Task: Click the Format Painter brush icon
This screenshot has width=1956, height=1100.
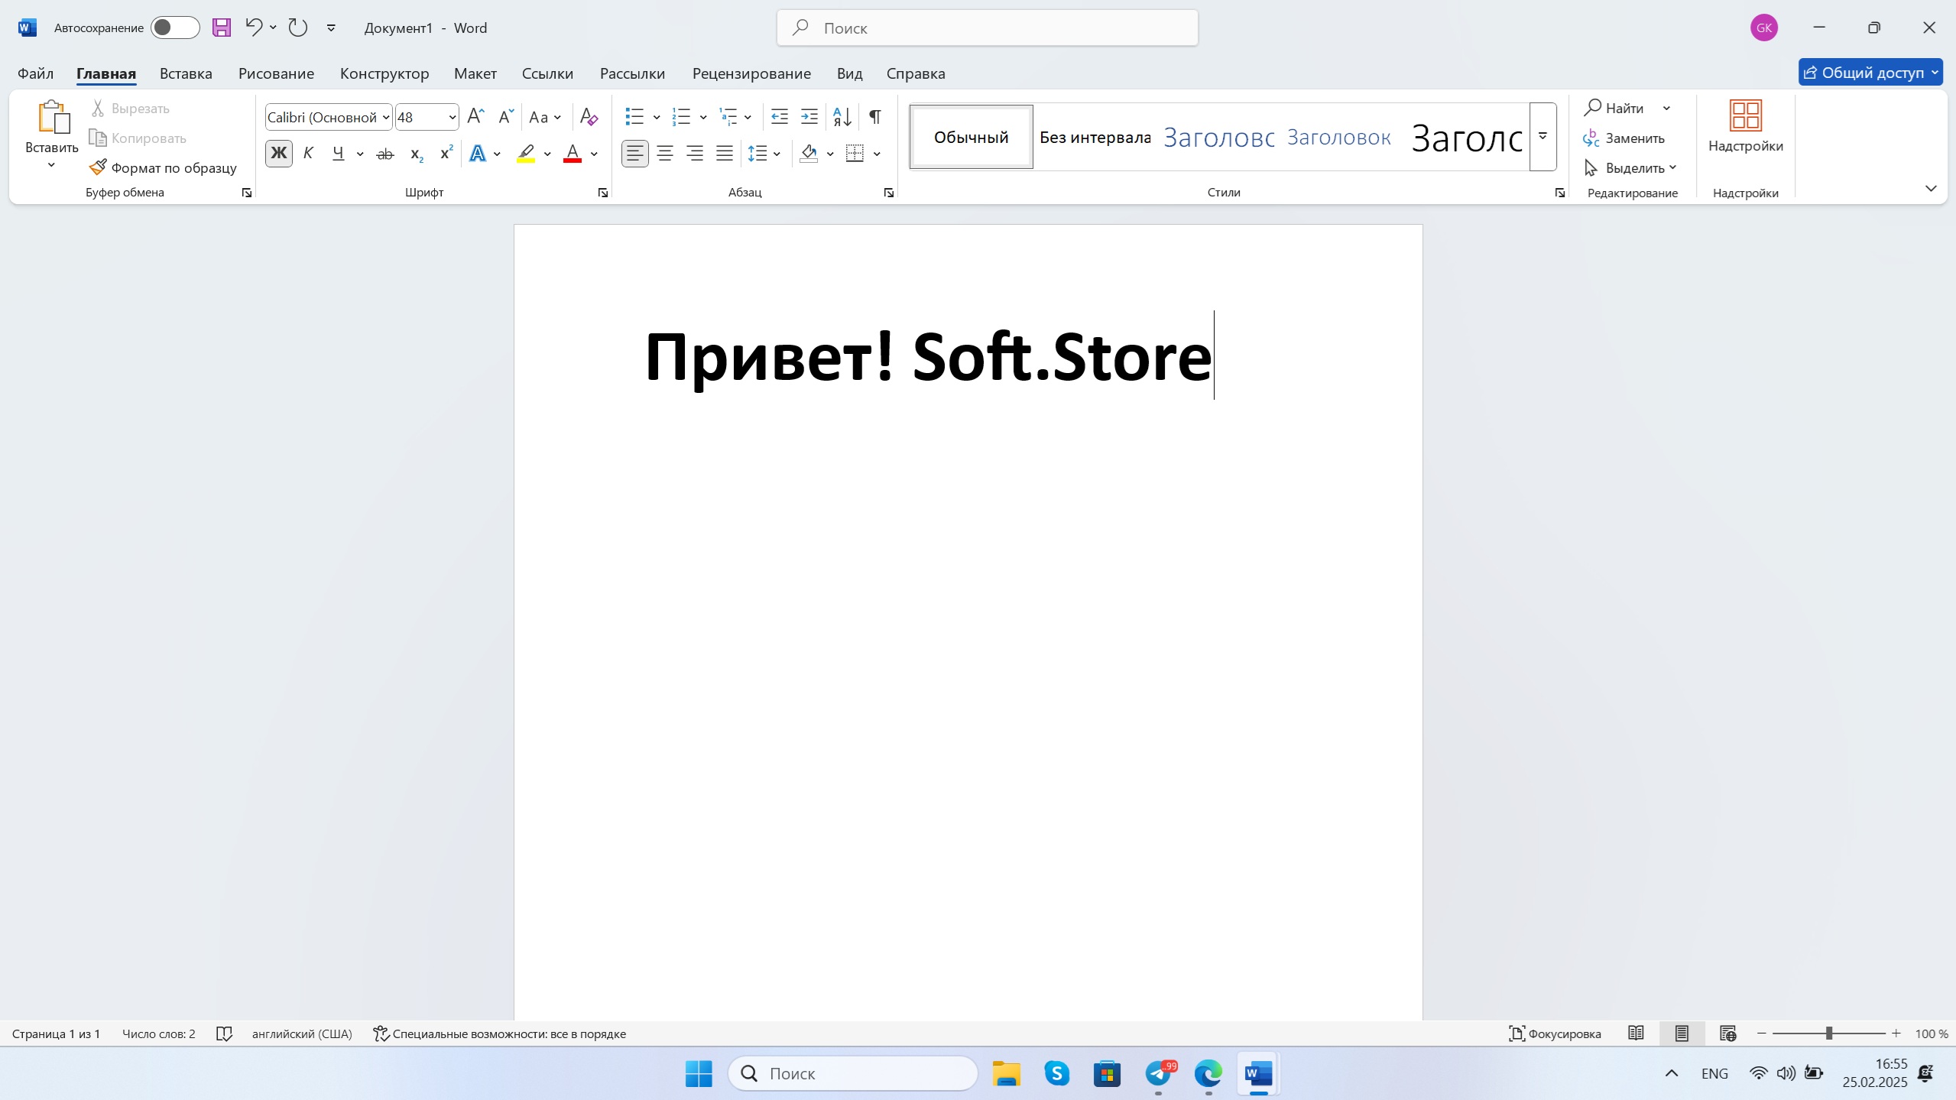Action: (98, 167)
